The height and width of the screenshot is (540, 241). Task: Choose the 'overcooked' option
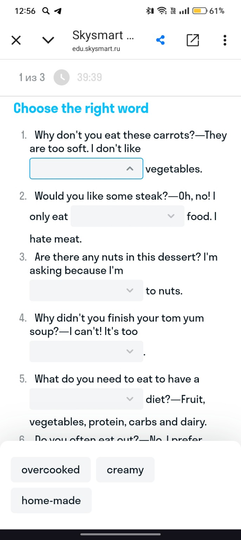51,470
